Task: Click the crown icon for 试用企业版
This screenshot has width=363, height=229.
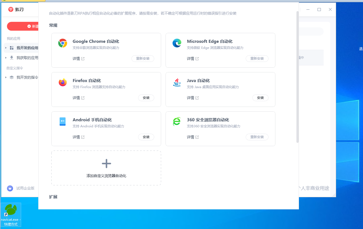Action: click(10, 188)
